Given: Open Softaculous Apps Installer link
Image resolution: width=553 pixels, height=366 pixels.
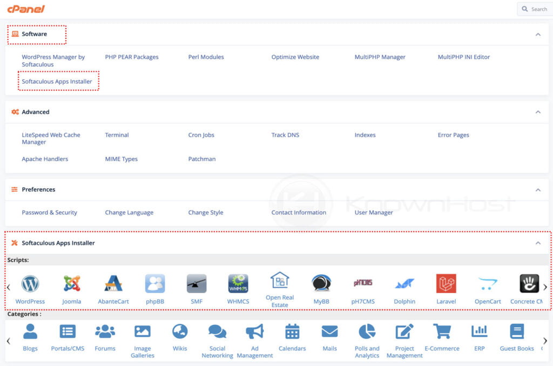Looking at the screenshot, I should click(57, 82).
